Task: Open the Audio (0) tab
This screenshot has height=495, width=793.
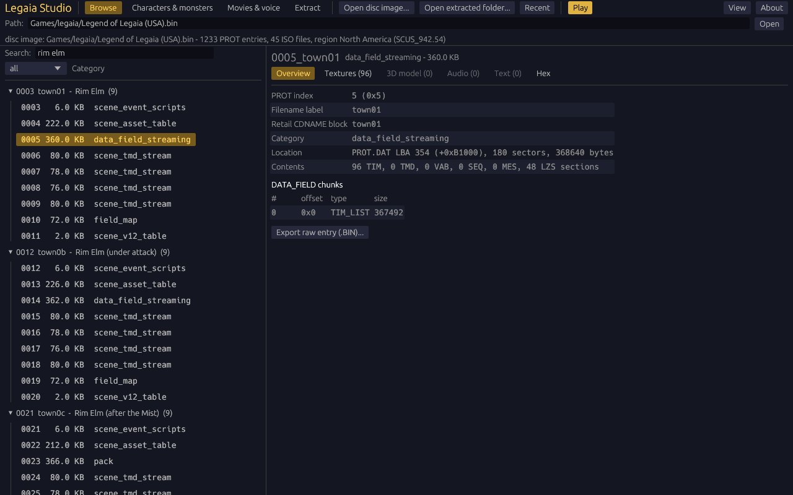Action: pos(463,73)
